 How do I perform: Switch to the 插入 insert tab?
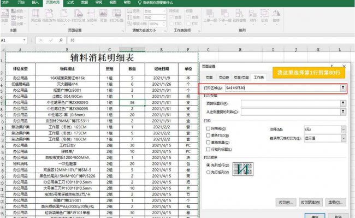pos(35,2)
